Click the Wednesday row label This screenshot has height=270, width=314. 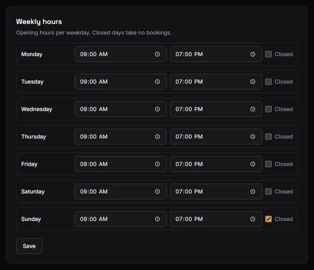pyautogui.click(x=37, y=109)
